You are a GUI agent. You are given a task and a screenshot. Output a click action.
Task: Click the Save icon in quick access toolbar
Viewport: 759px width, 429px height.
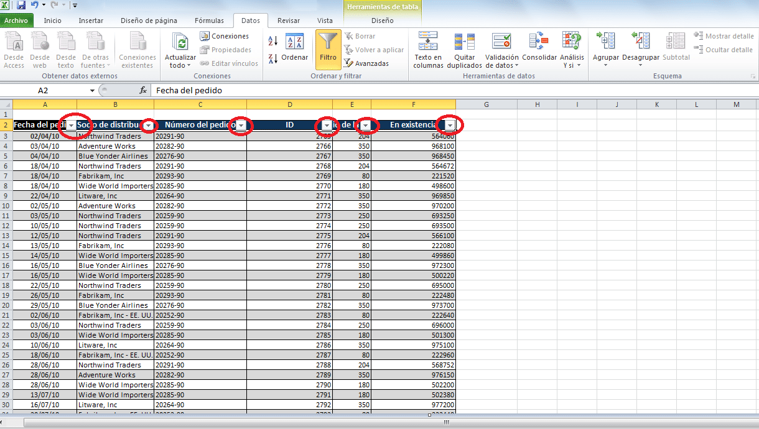(x=21, y=5)
